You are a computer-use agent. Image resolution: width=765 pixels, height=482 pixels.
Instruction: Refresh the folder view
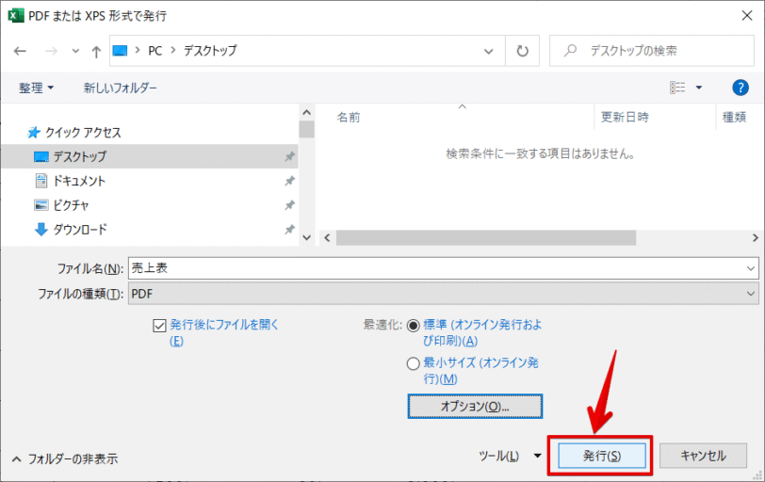coord(522,51)
